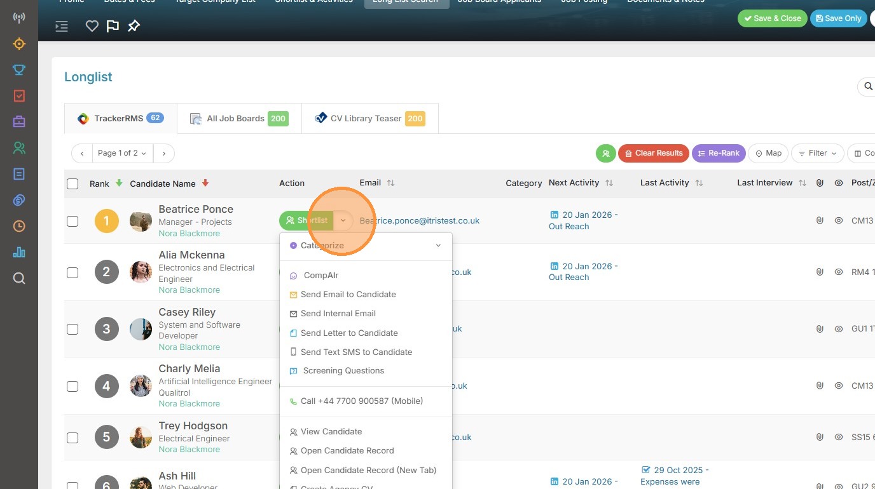Click the eye icon in Alia Mckenna's row

(x=839, y=272)
